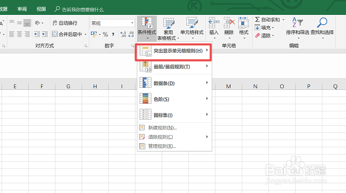This screenshot has width=346, height=193.
Task: Click 合并后居中 merge and center
Action: [x=67, y=34]
